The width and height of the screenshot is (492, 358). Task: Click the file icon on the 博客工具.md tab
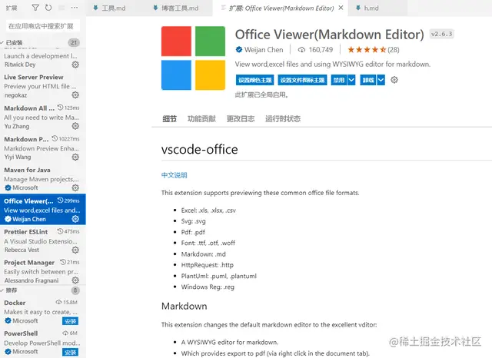(x=155, y=8)
